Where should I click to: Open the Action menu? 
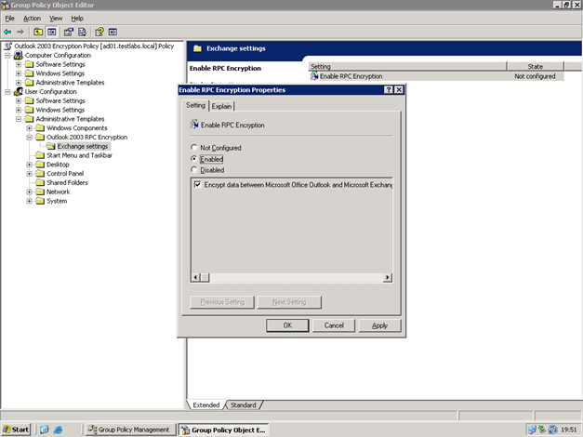click(32, 19)
